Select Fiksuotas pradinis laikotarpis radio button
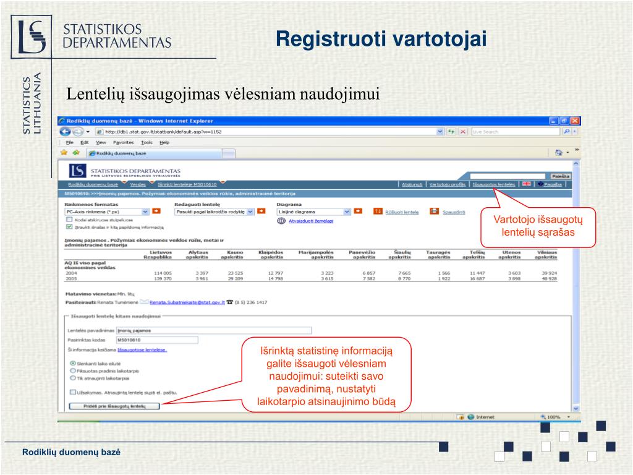 click(x=73, y=370)
